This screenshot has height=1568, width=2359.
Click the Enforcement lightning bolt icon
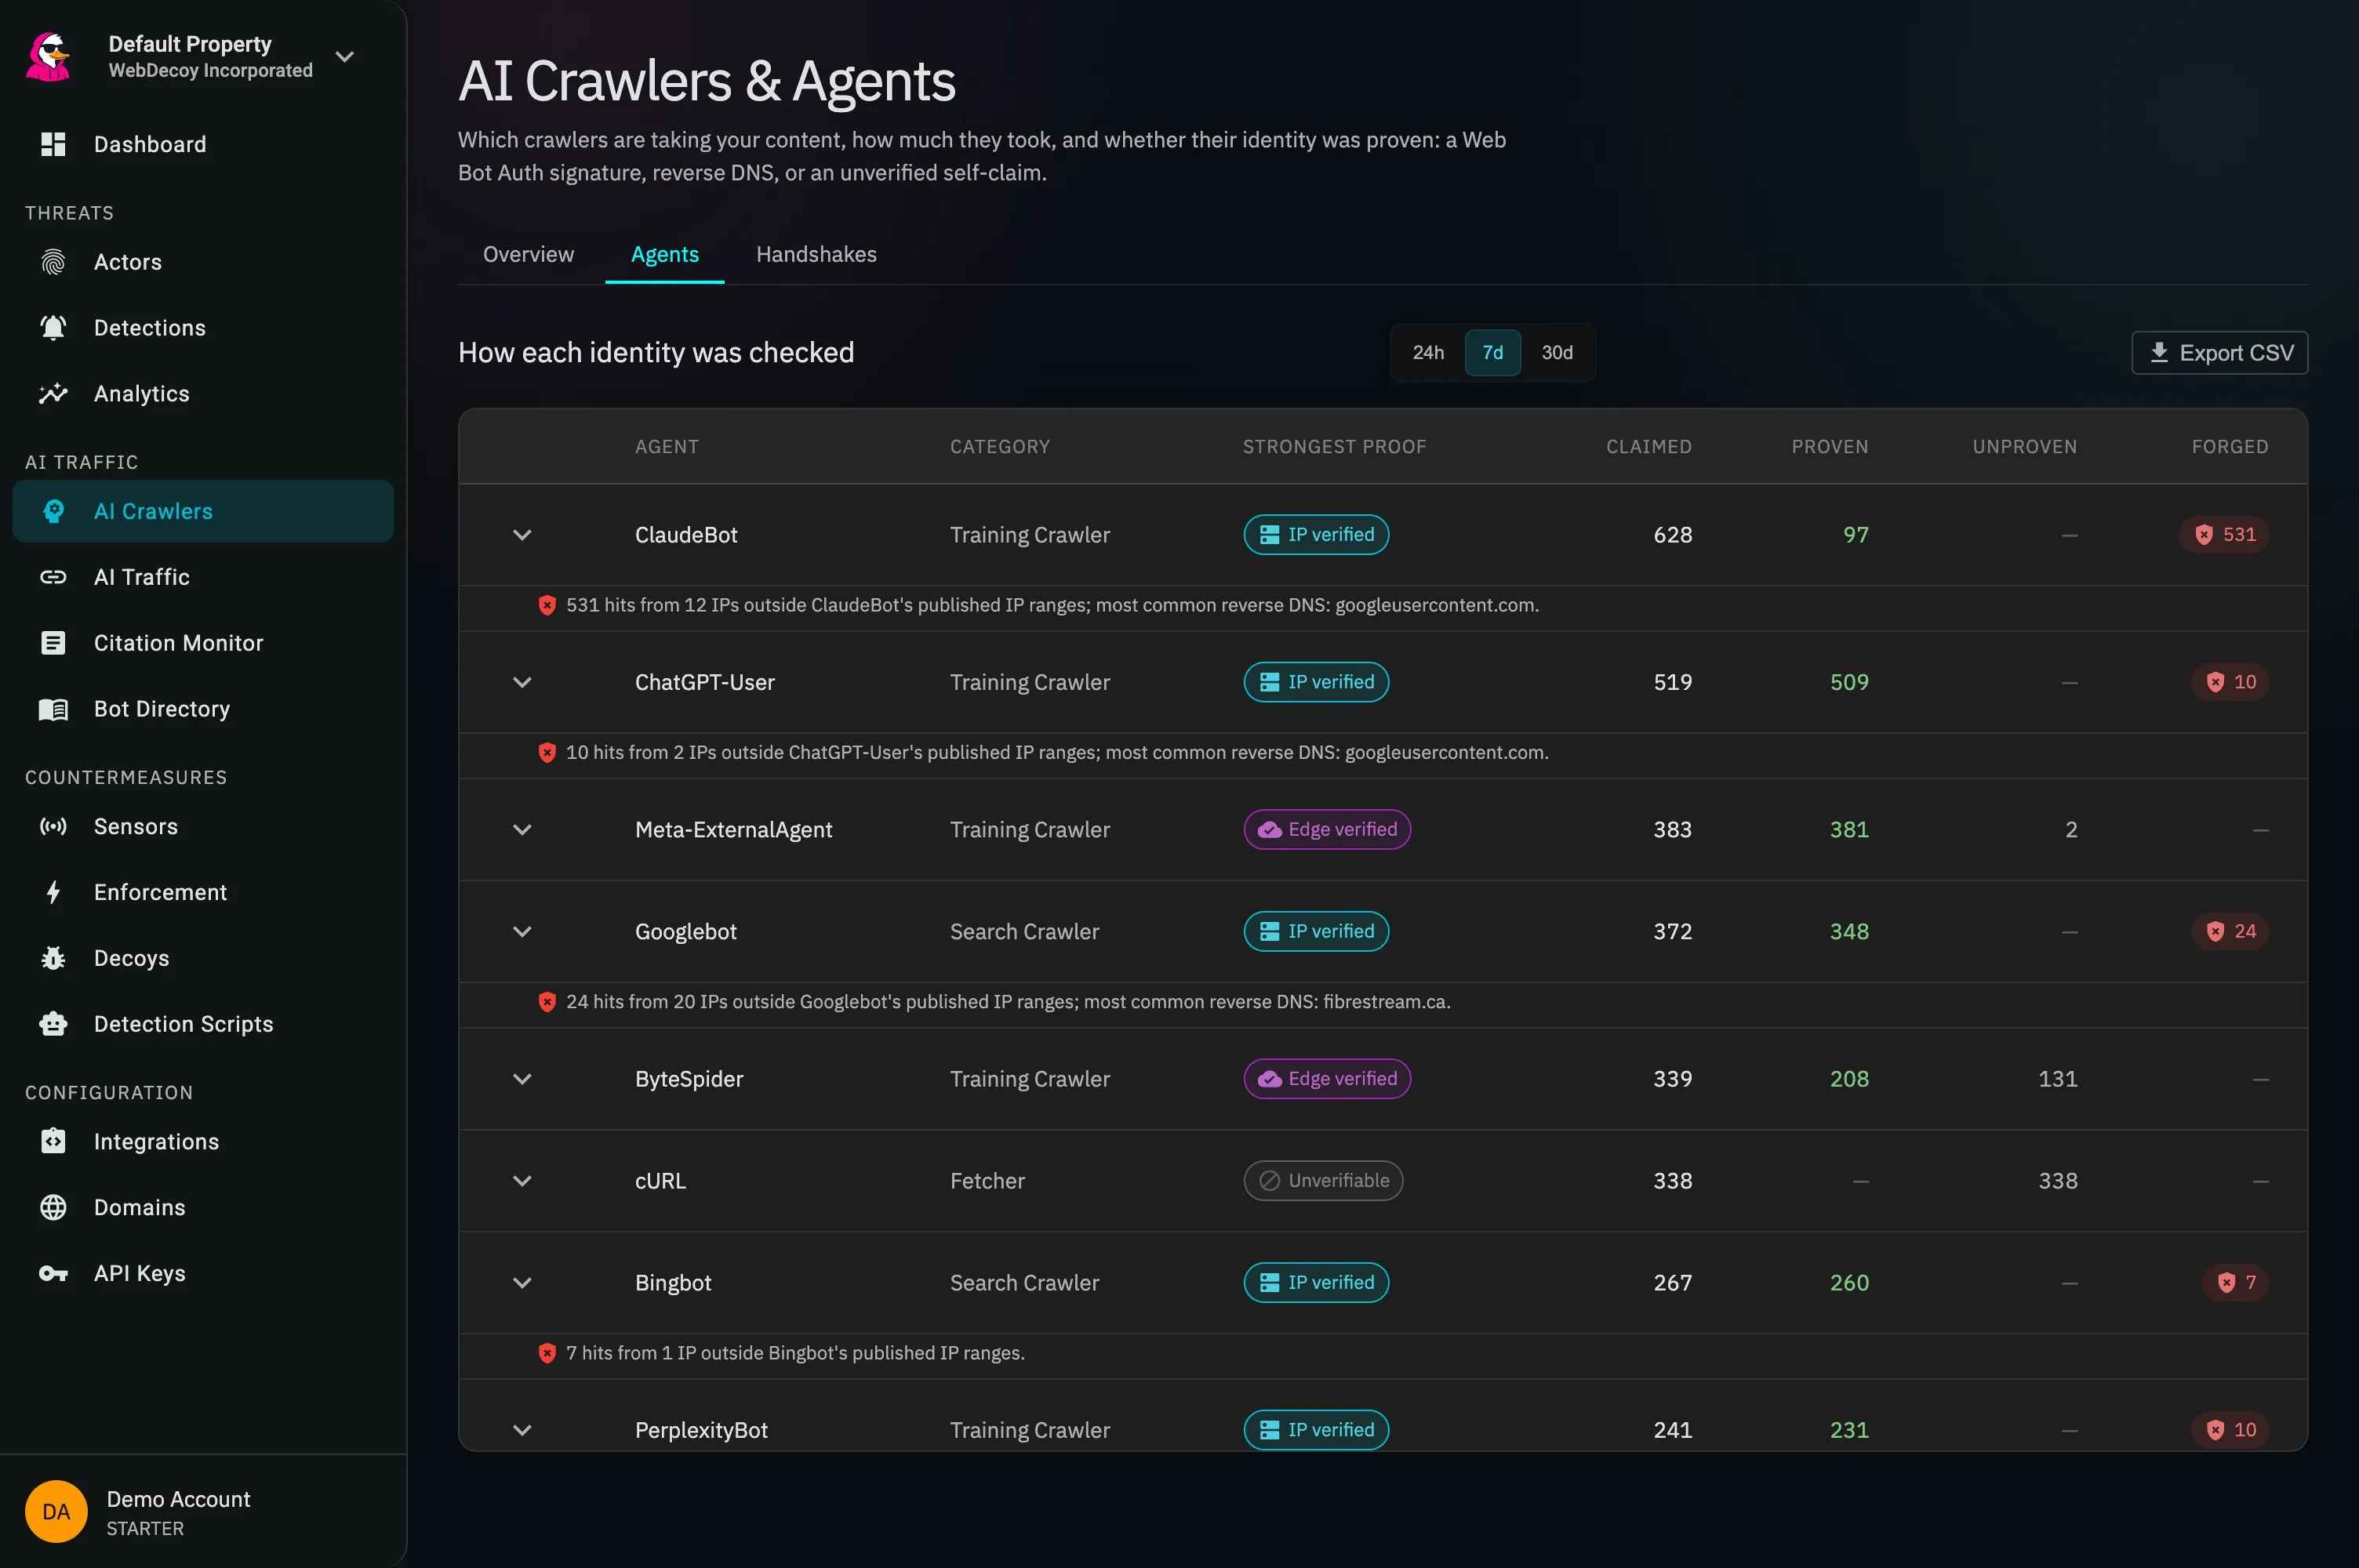click(53, 892)
